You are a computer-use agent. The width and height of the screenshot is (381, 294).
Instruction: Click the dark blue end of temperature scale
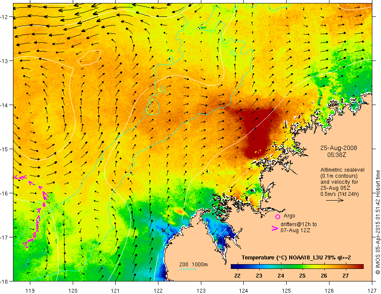pyautogui.click(x=233, y=267)
